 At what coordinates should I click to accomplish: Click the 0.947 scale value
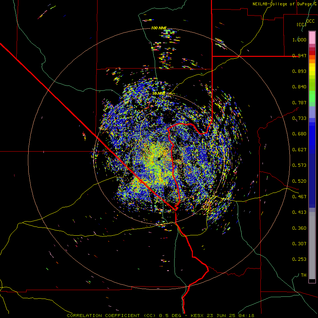[x=299, y=55]
